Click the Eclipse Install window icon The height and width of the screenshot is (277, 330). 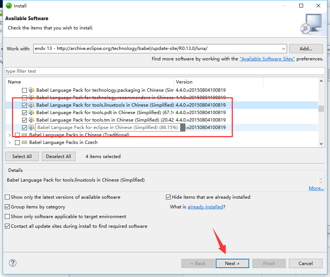click(9, 6)
